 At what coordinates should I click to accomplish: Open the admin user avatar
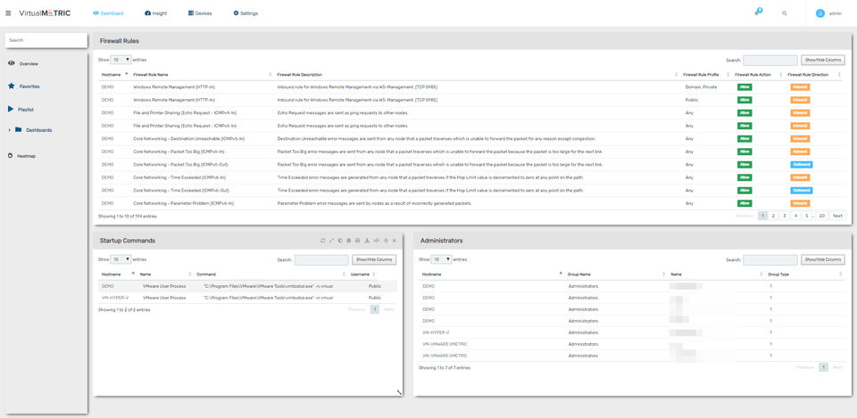pyautogui.click(x=820, y=13)
